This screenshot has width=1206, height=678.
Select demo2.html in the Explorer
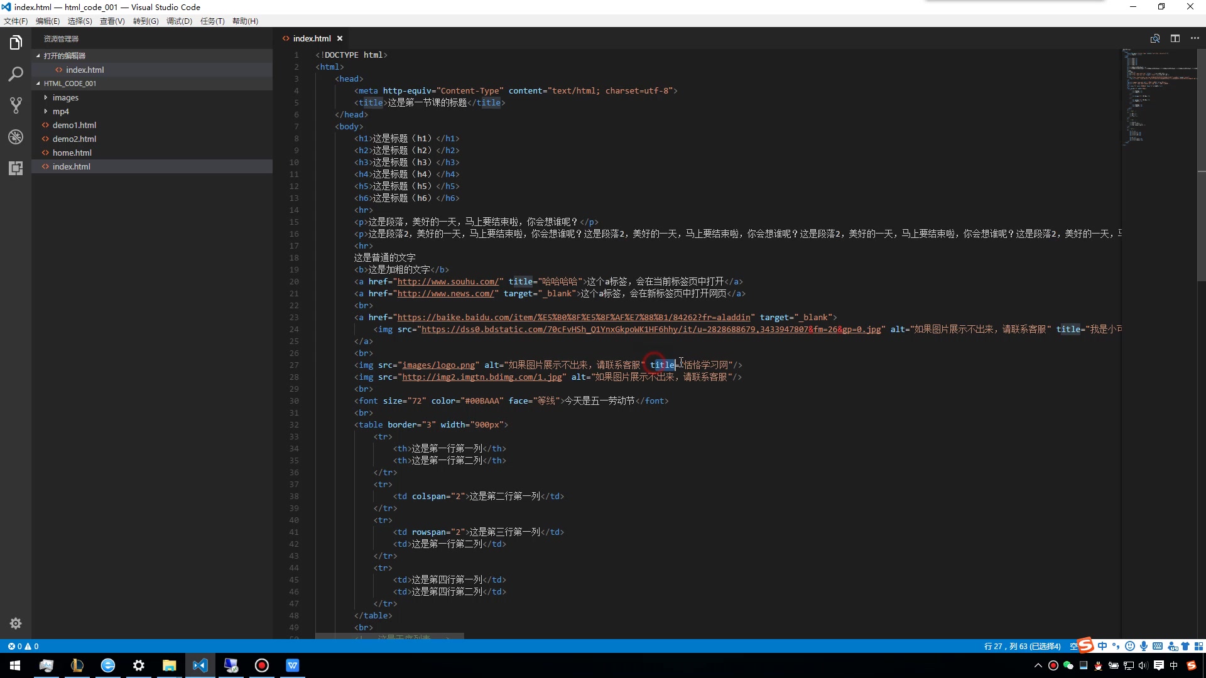point(74,139)
